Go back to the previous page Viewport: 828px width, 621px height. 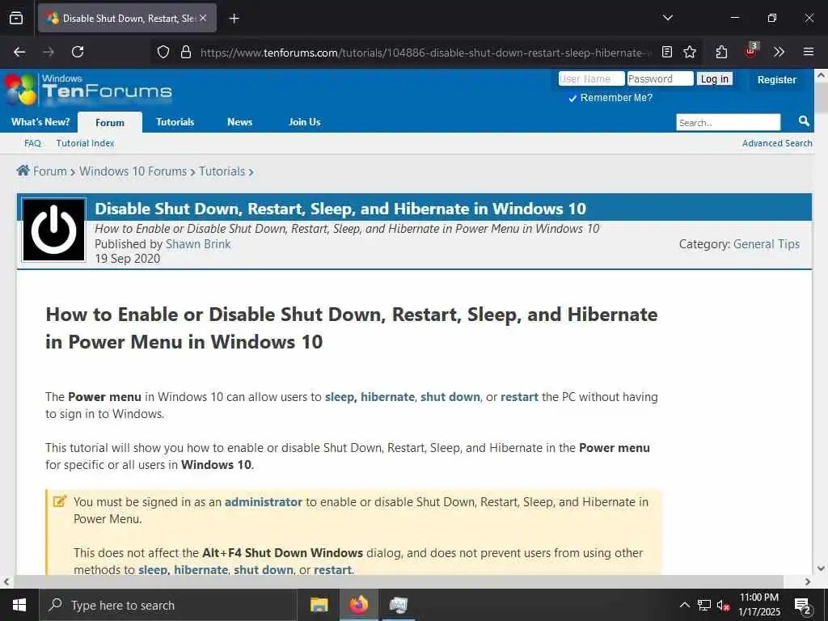[x=19, y=52]
